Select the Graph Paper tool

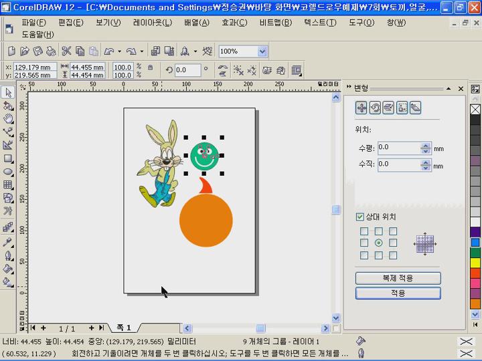(x=8, y=185)
